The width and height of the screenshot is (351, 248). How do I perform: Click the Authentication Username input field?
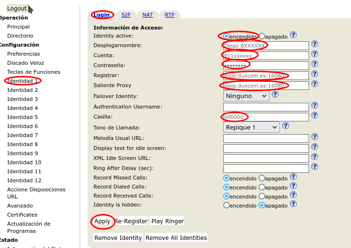266,107
